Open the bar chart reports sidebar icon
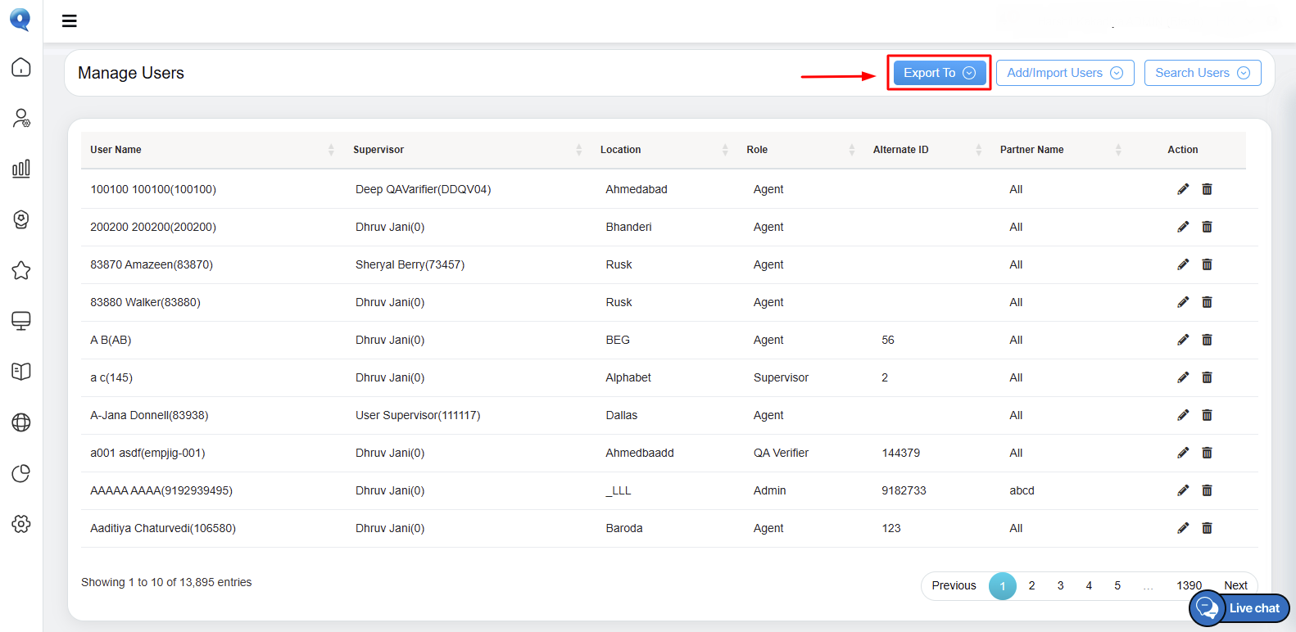This screenshot has height=632, width=1296. [x=21, y=169]
